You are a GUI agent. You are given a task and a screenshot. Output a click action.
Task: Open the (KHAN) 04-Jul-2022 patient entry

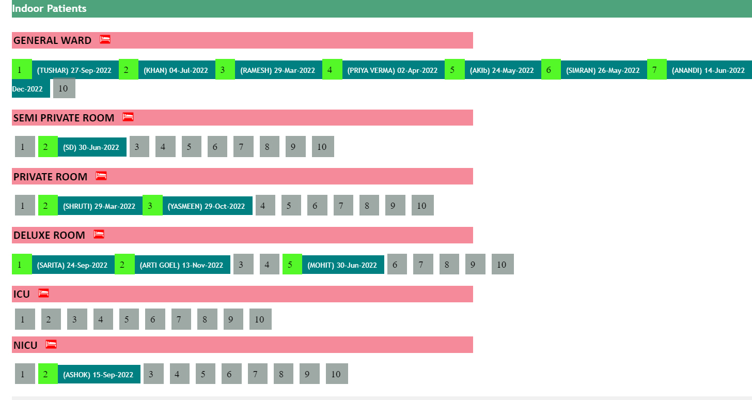[177, 70]
